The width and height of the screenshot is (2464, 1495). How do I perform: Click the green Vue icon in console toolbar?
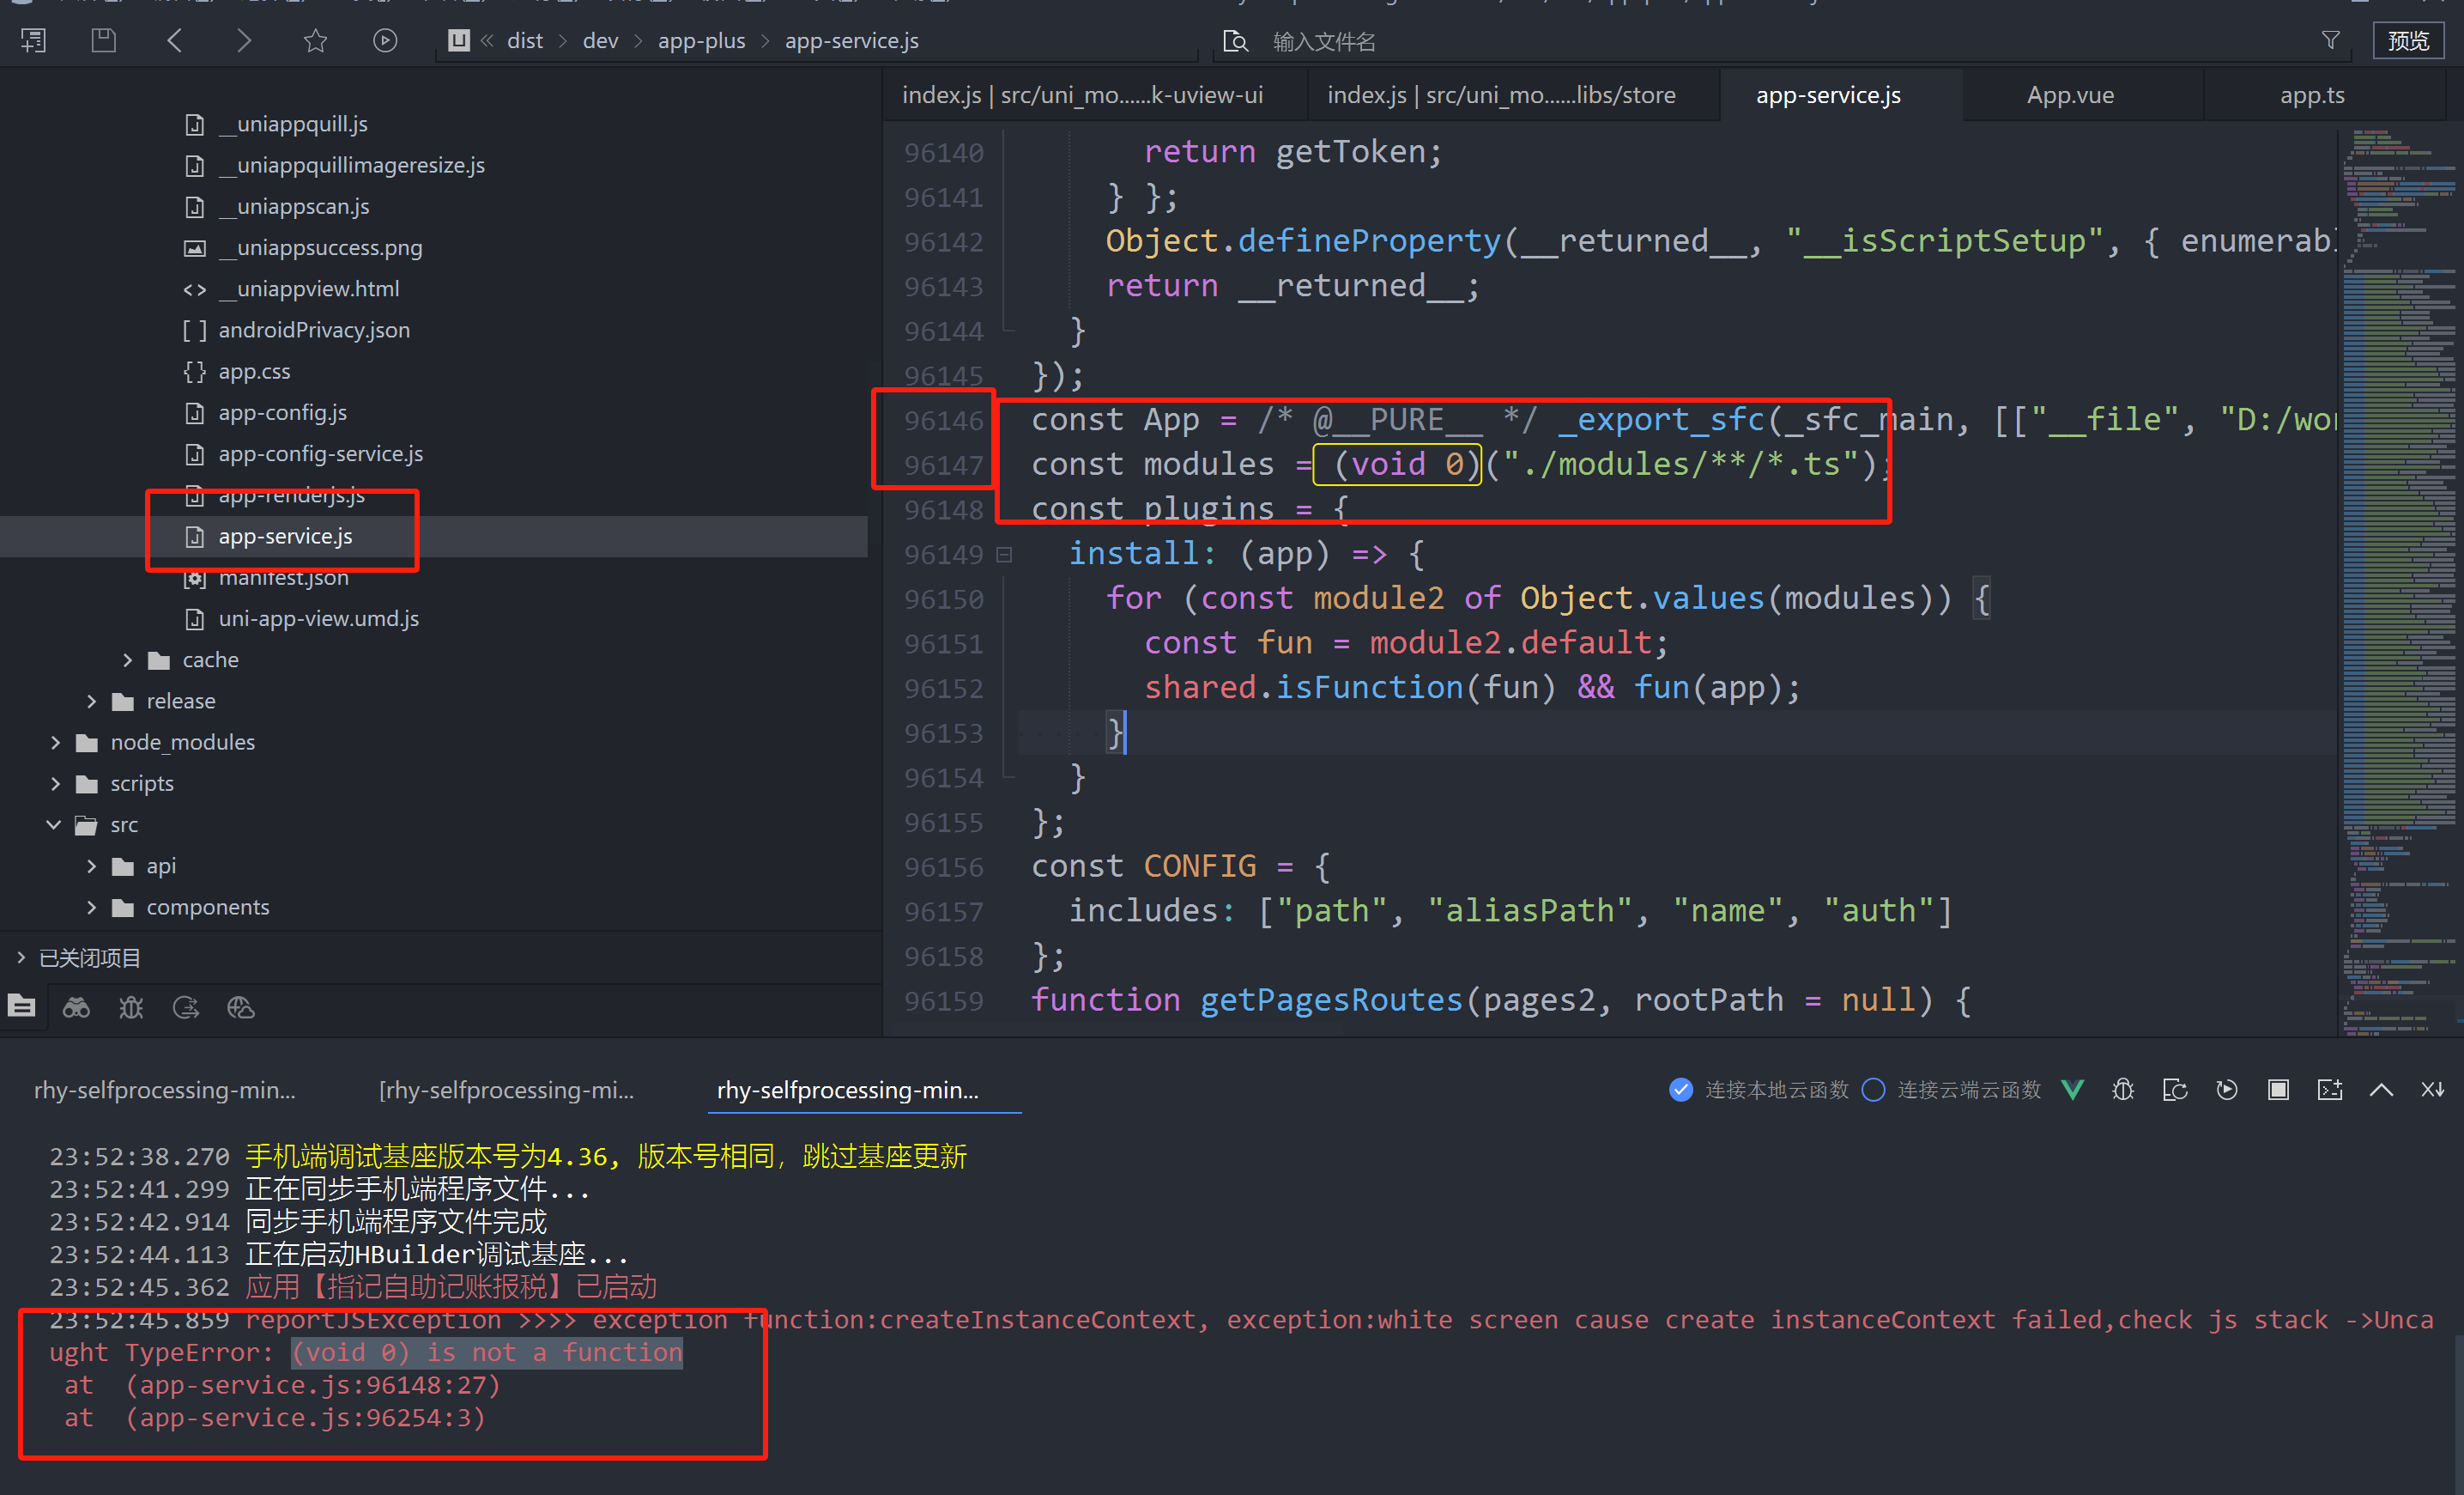click(2073, 1090)
